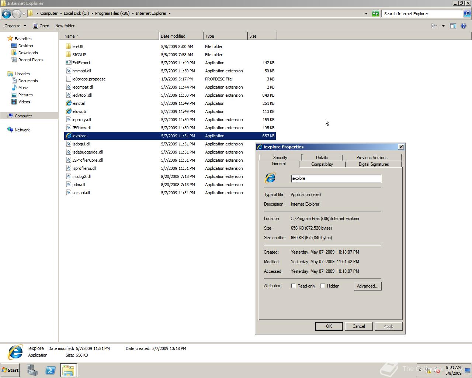Select the ielowutil application icon
This screenshot has width=472, height=378.
coord(68,111)
